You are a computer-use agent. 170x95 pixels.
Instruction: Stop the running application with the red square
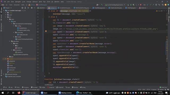point(141,5)
